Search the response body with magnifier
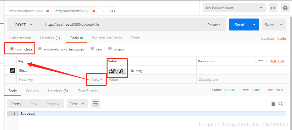The width and height of the screenshot is (292, 130). coord(281,104)
